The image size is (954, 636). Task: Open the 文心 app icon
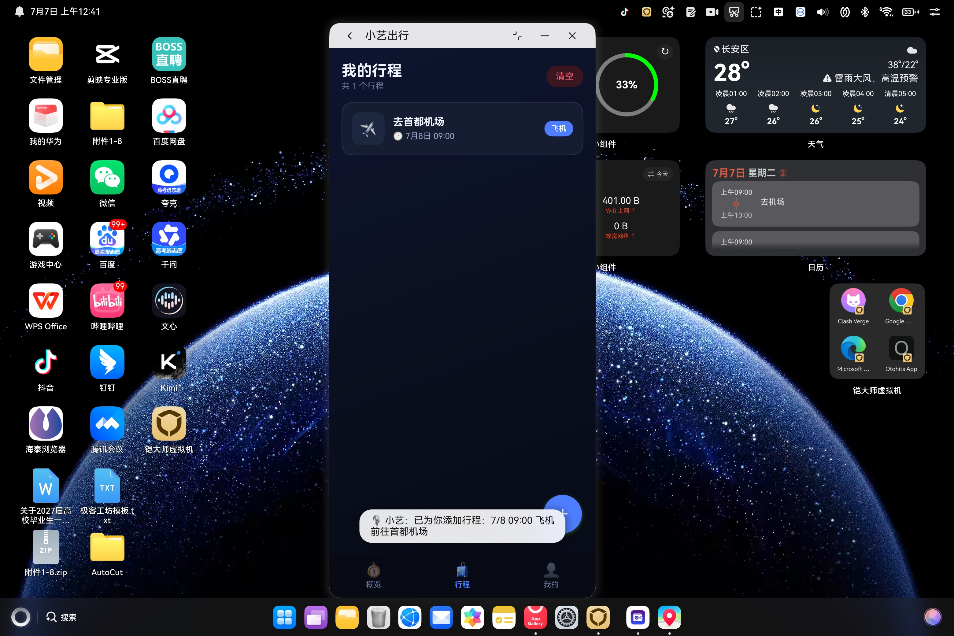(x=169, y=301)
